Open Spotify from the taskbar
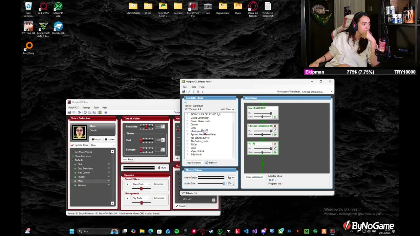The width and height of the screenshot is (420, 236). click(x=177, y=231)
